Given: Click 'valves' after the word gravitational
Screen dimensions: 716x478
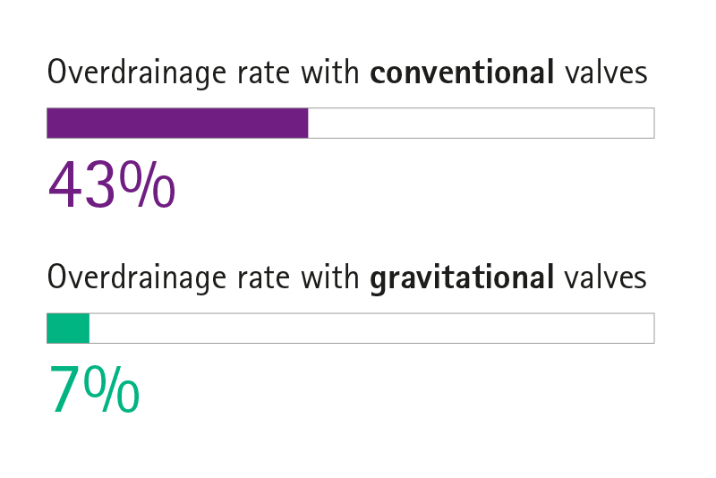Looking at the screenshot, I should [x=606, y=277].
